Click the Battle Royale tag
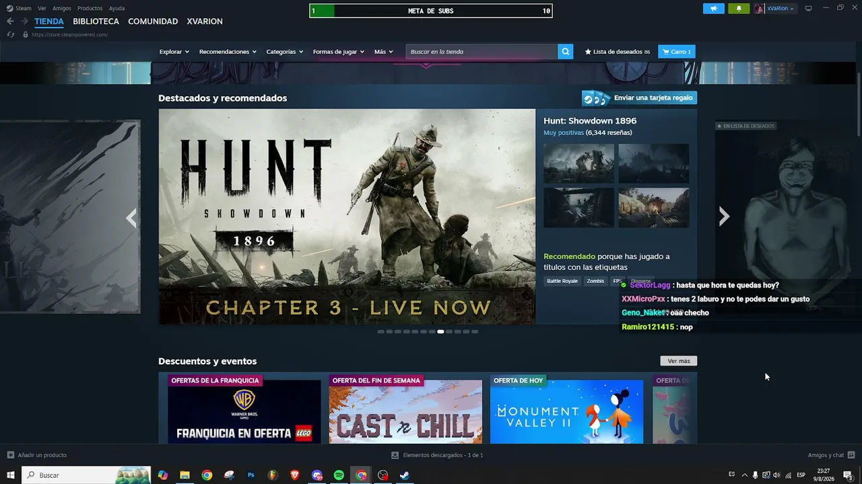 coord(562,281)
